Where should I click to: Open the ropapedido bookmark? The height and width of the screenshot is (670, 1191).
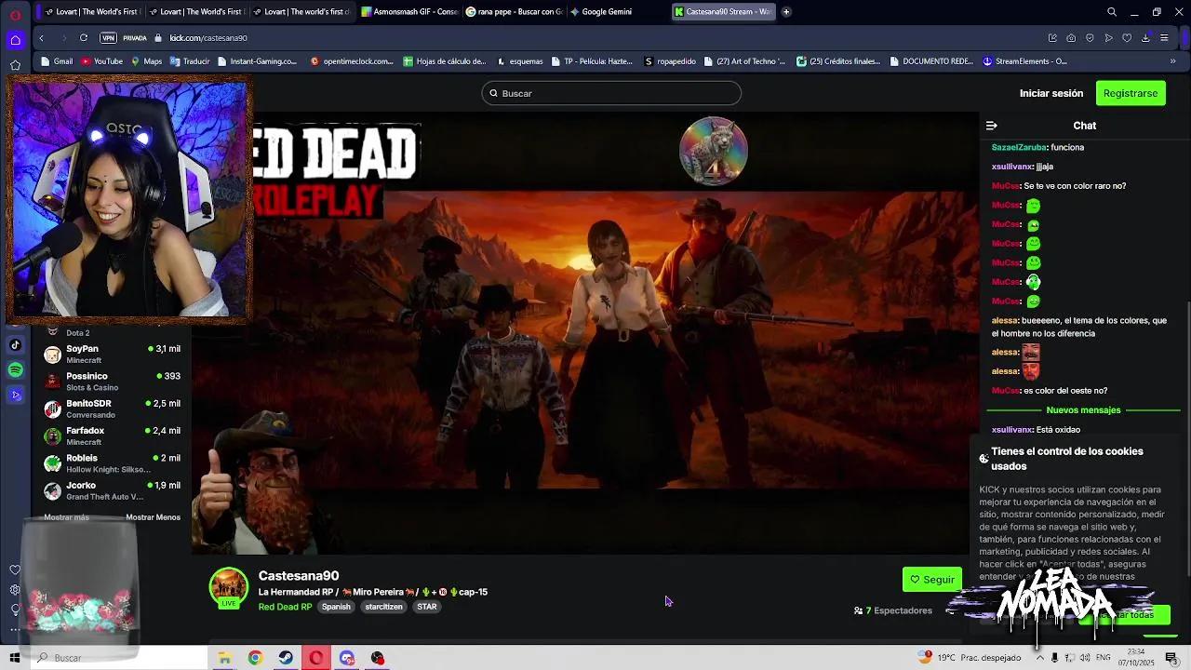(x=670, y=61)
